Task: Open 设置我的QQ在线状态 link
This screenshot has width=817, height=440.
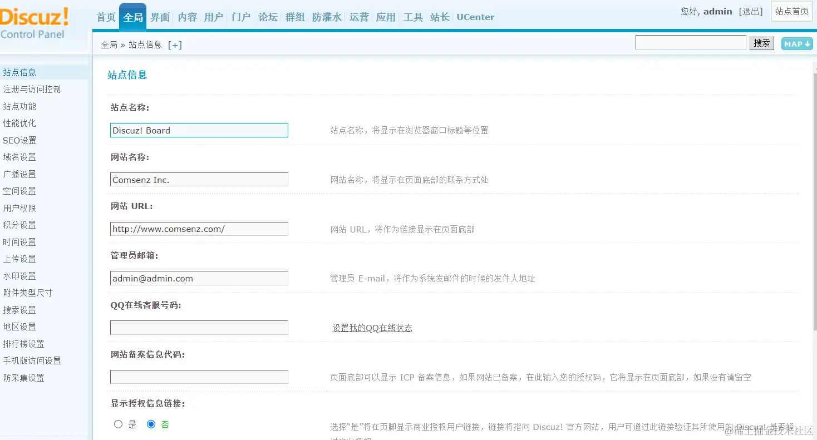Action: pyautogui.click(x=372, y=328)
